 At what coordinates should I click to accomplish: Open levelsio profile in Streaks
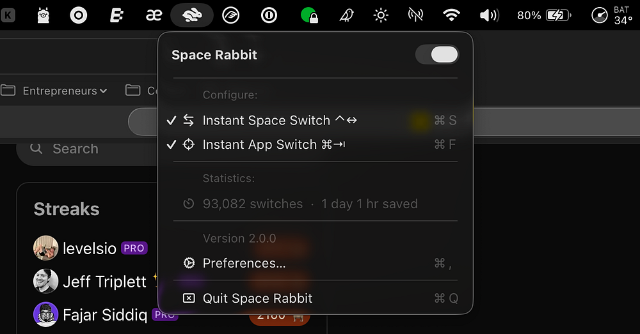click(x=90, y=248)
